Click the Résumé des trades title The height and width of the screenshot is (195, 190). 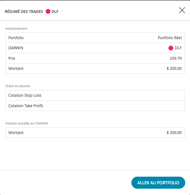pos(24,12)
